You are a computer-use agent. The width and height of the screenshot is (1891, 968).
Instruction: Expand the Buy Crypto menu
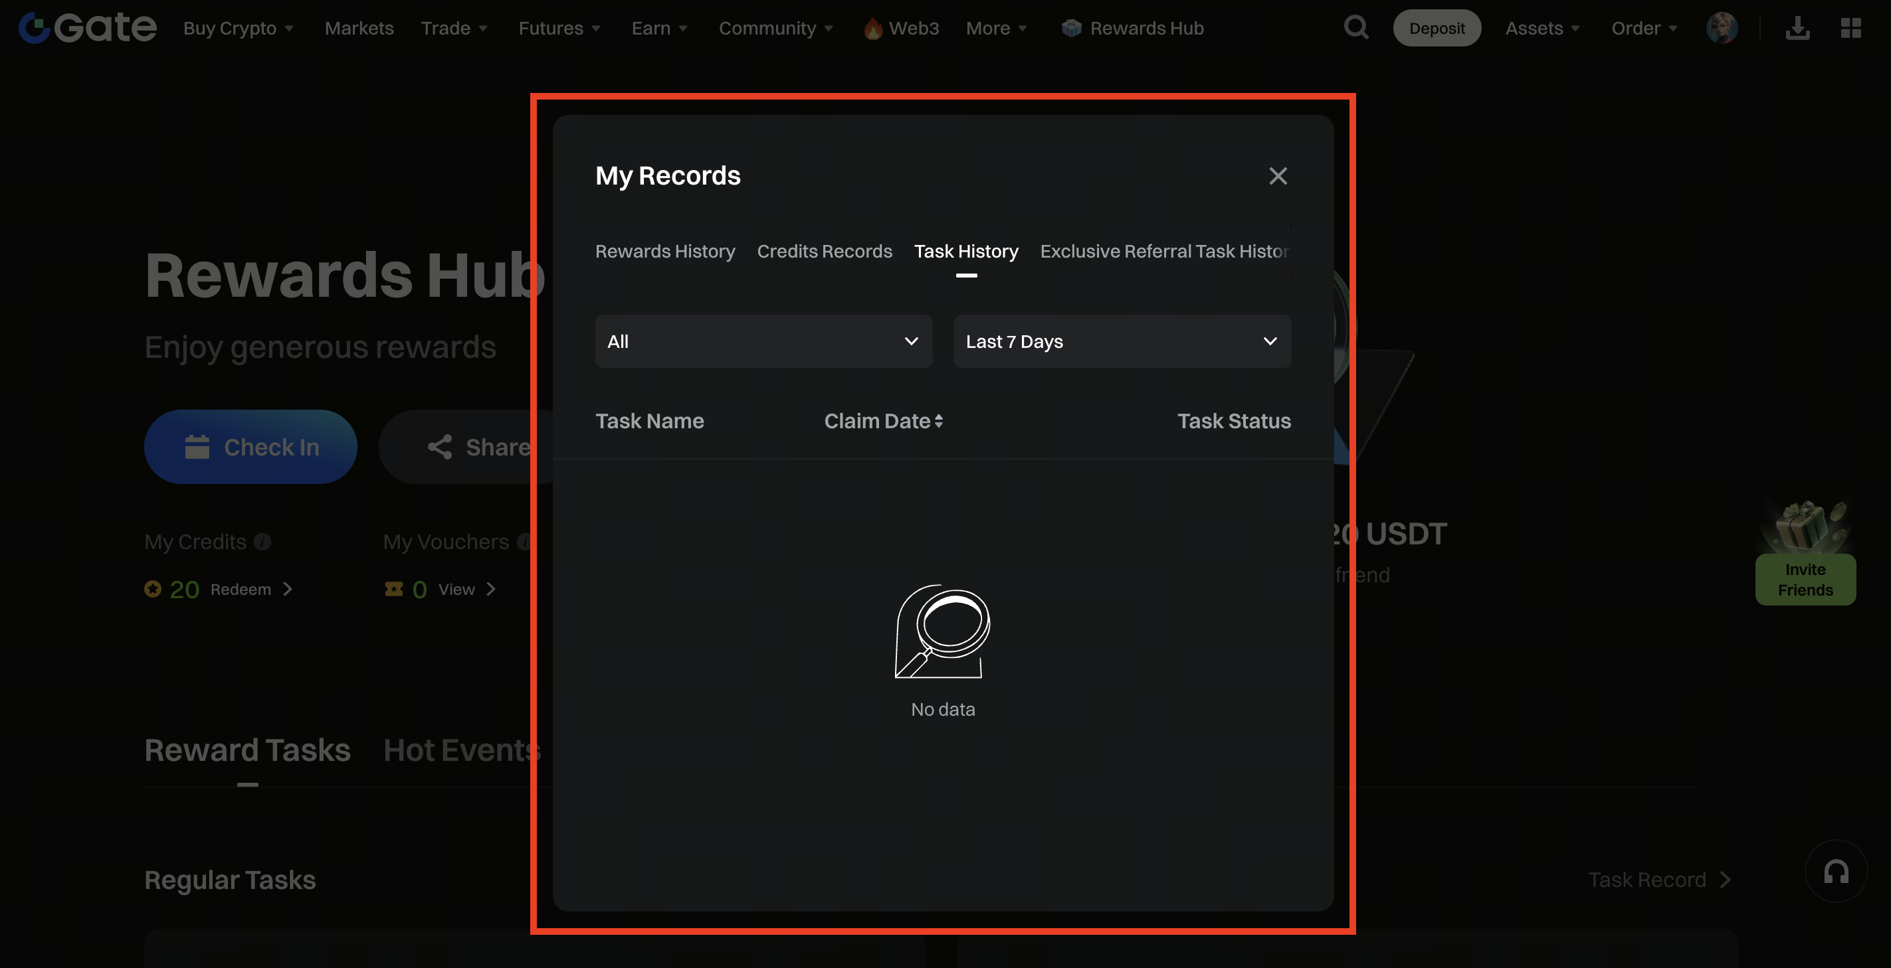coord(238,28)
